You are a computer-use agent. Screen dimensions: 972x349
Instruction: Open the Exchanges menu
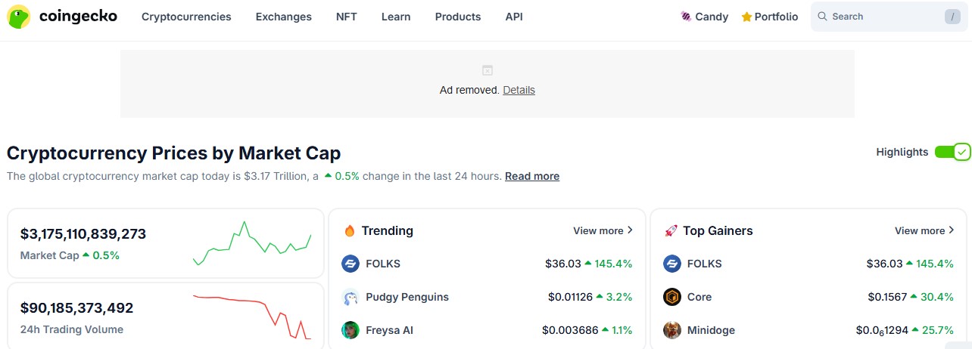pos(284,17)
